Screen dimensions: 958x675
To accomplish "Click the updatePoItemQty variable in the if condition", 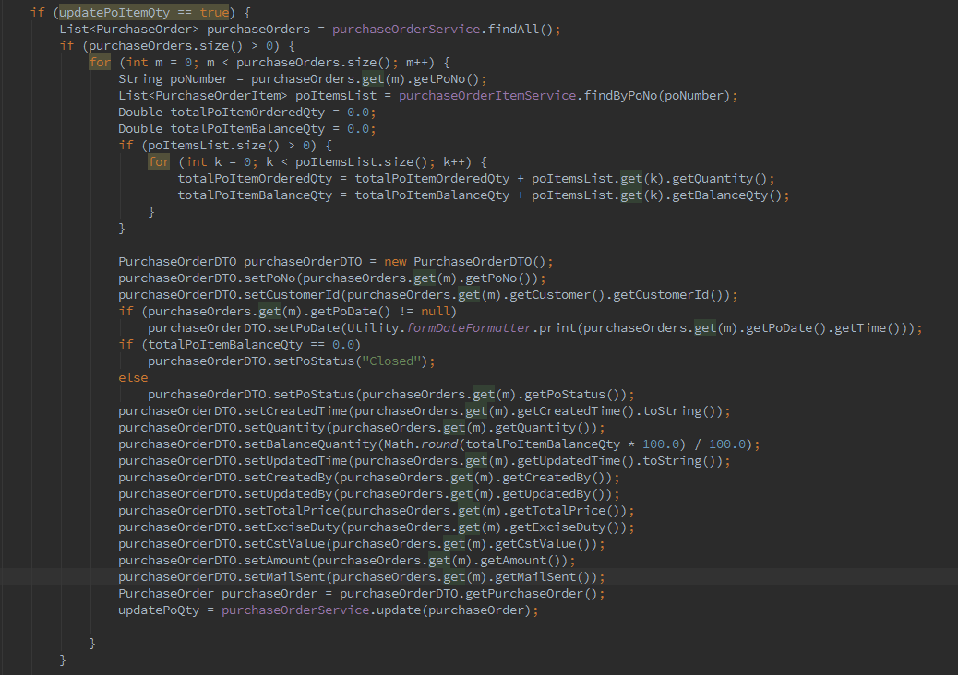I will [x=114, y=12].
